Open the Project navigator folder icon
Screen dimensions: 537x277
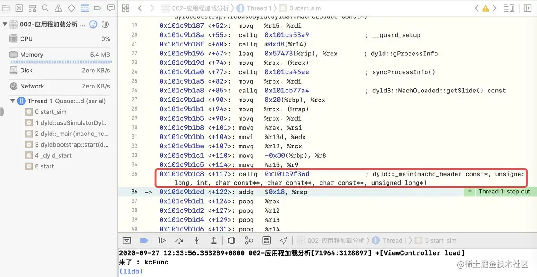coord(6,8)
